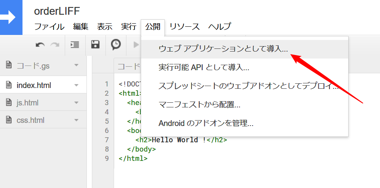Choose Android のアドオンを管理

click(206, 124)
